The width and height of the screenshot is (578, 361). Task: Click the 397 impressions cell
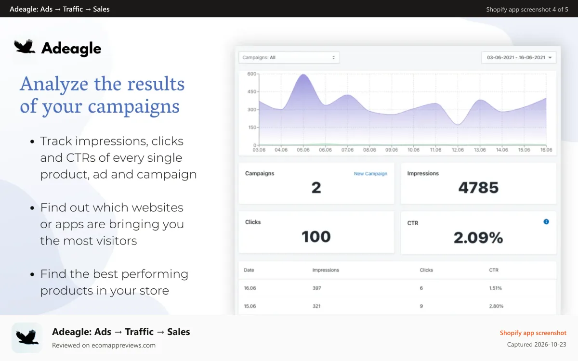coord(316,288)
